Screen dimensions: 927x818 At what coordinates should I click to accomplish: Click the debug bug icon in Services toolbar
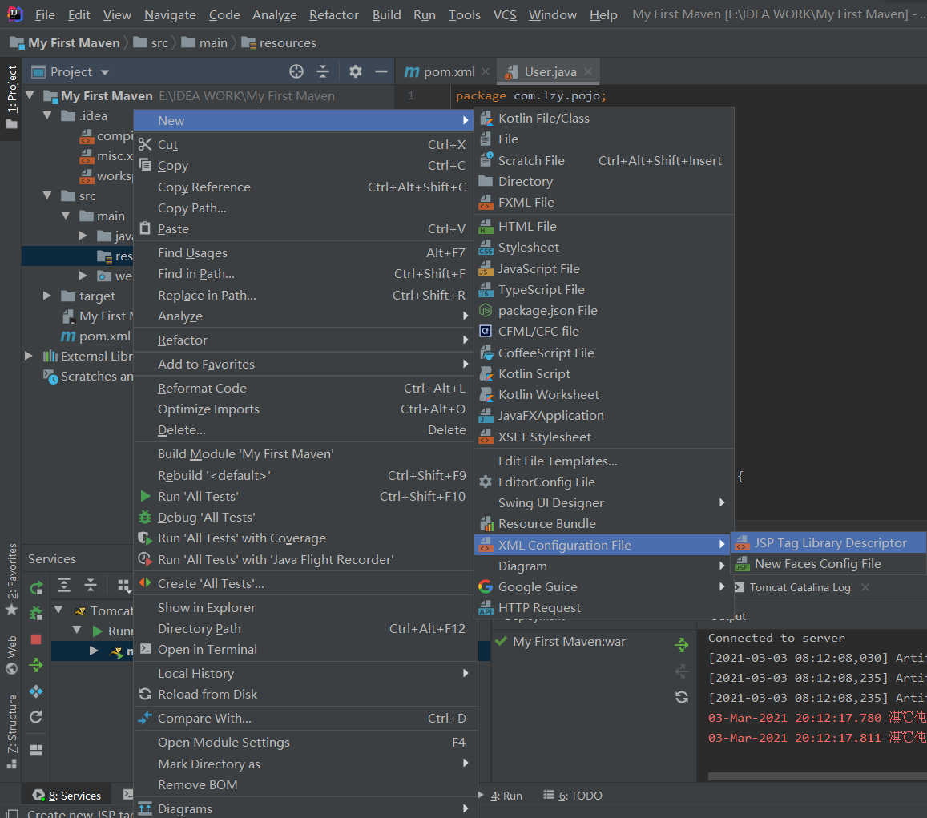coord(36,614)
